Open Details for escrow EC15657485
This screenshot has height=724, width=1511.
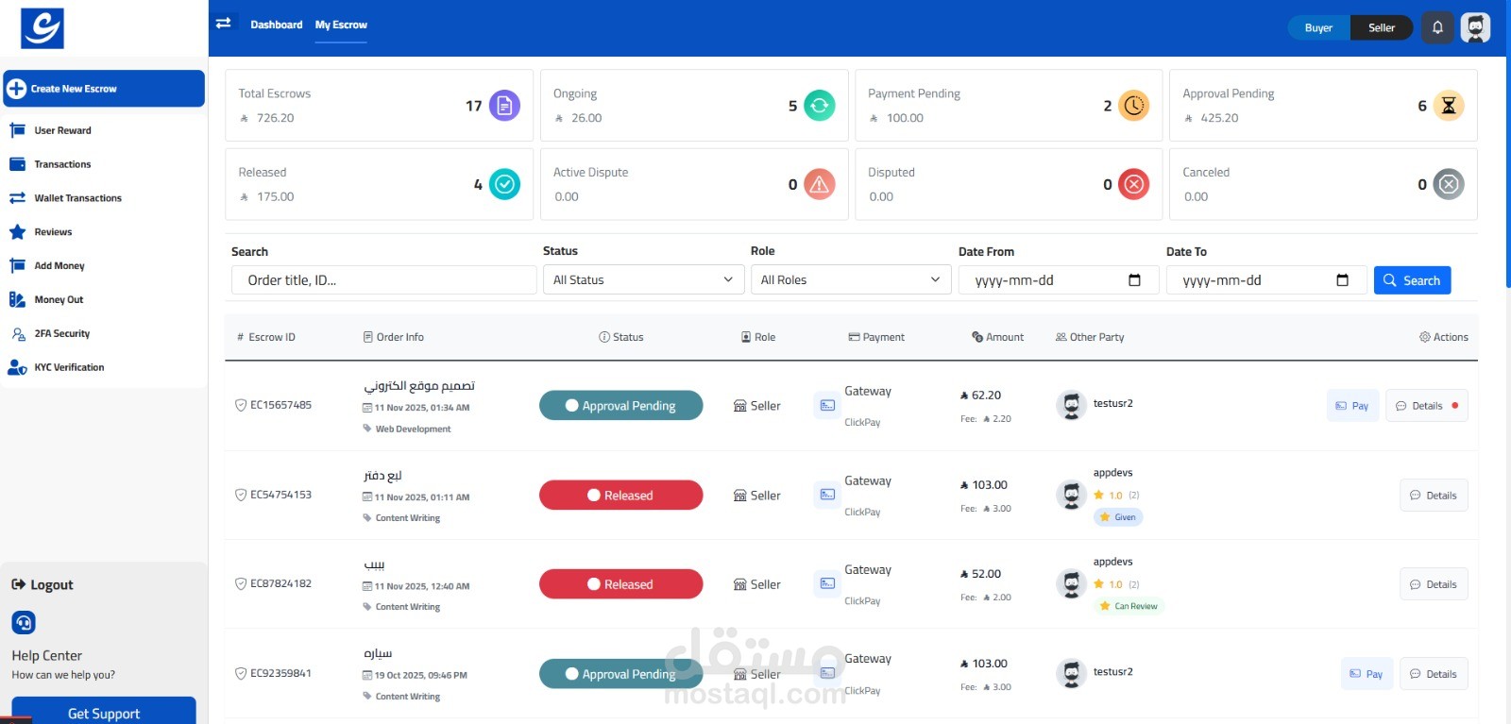pyautogui.click(x=1426, y=406)
